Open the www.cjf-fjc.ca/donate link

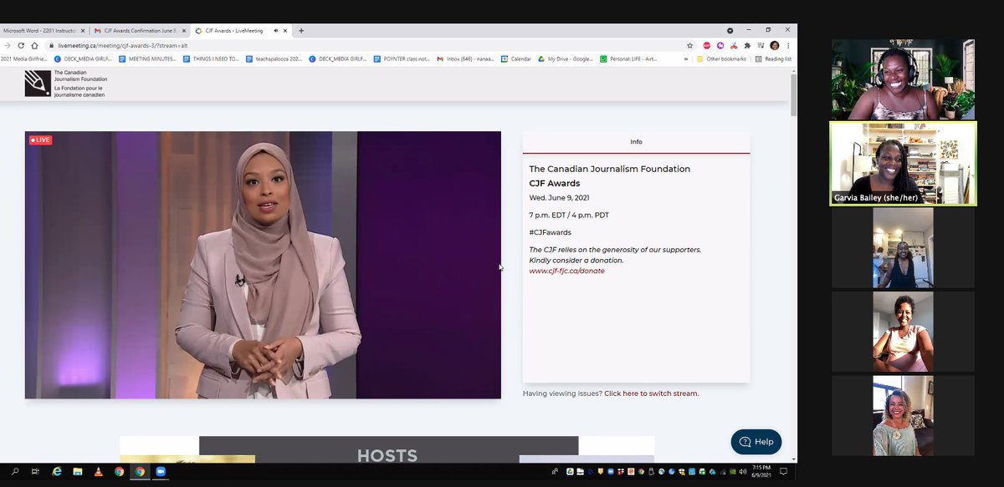(566, 271)
